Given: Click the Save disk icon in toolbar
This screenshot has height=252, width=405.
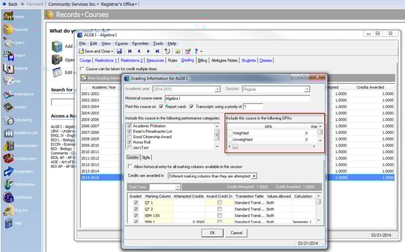Looking at the screenshot, I should [x=119, y=51].
